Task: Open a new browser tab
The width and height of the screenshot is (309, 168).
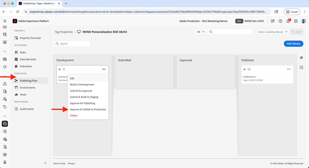Action: point(66,4)
